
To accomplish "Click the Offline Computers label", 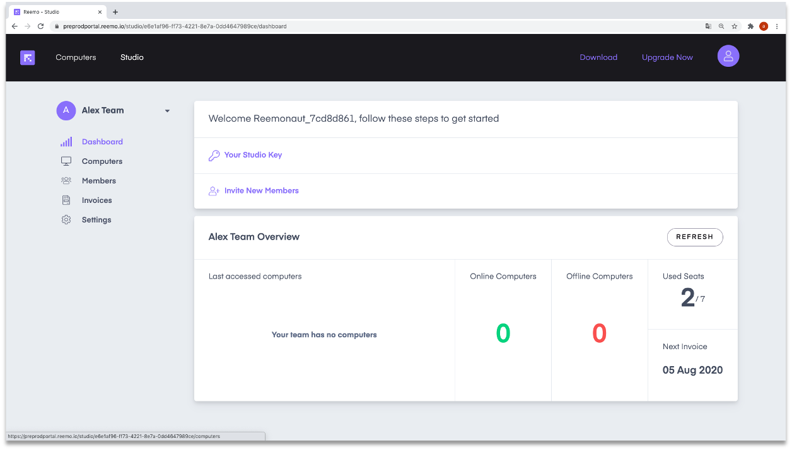I will pyautogui.click(x=600, y=276).
